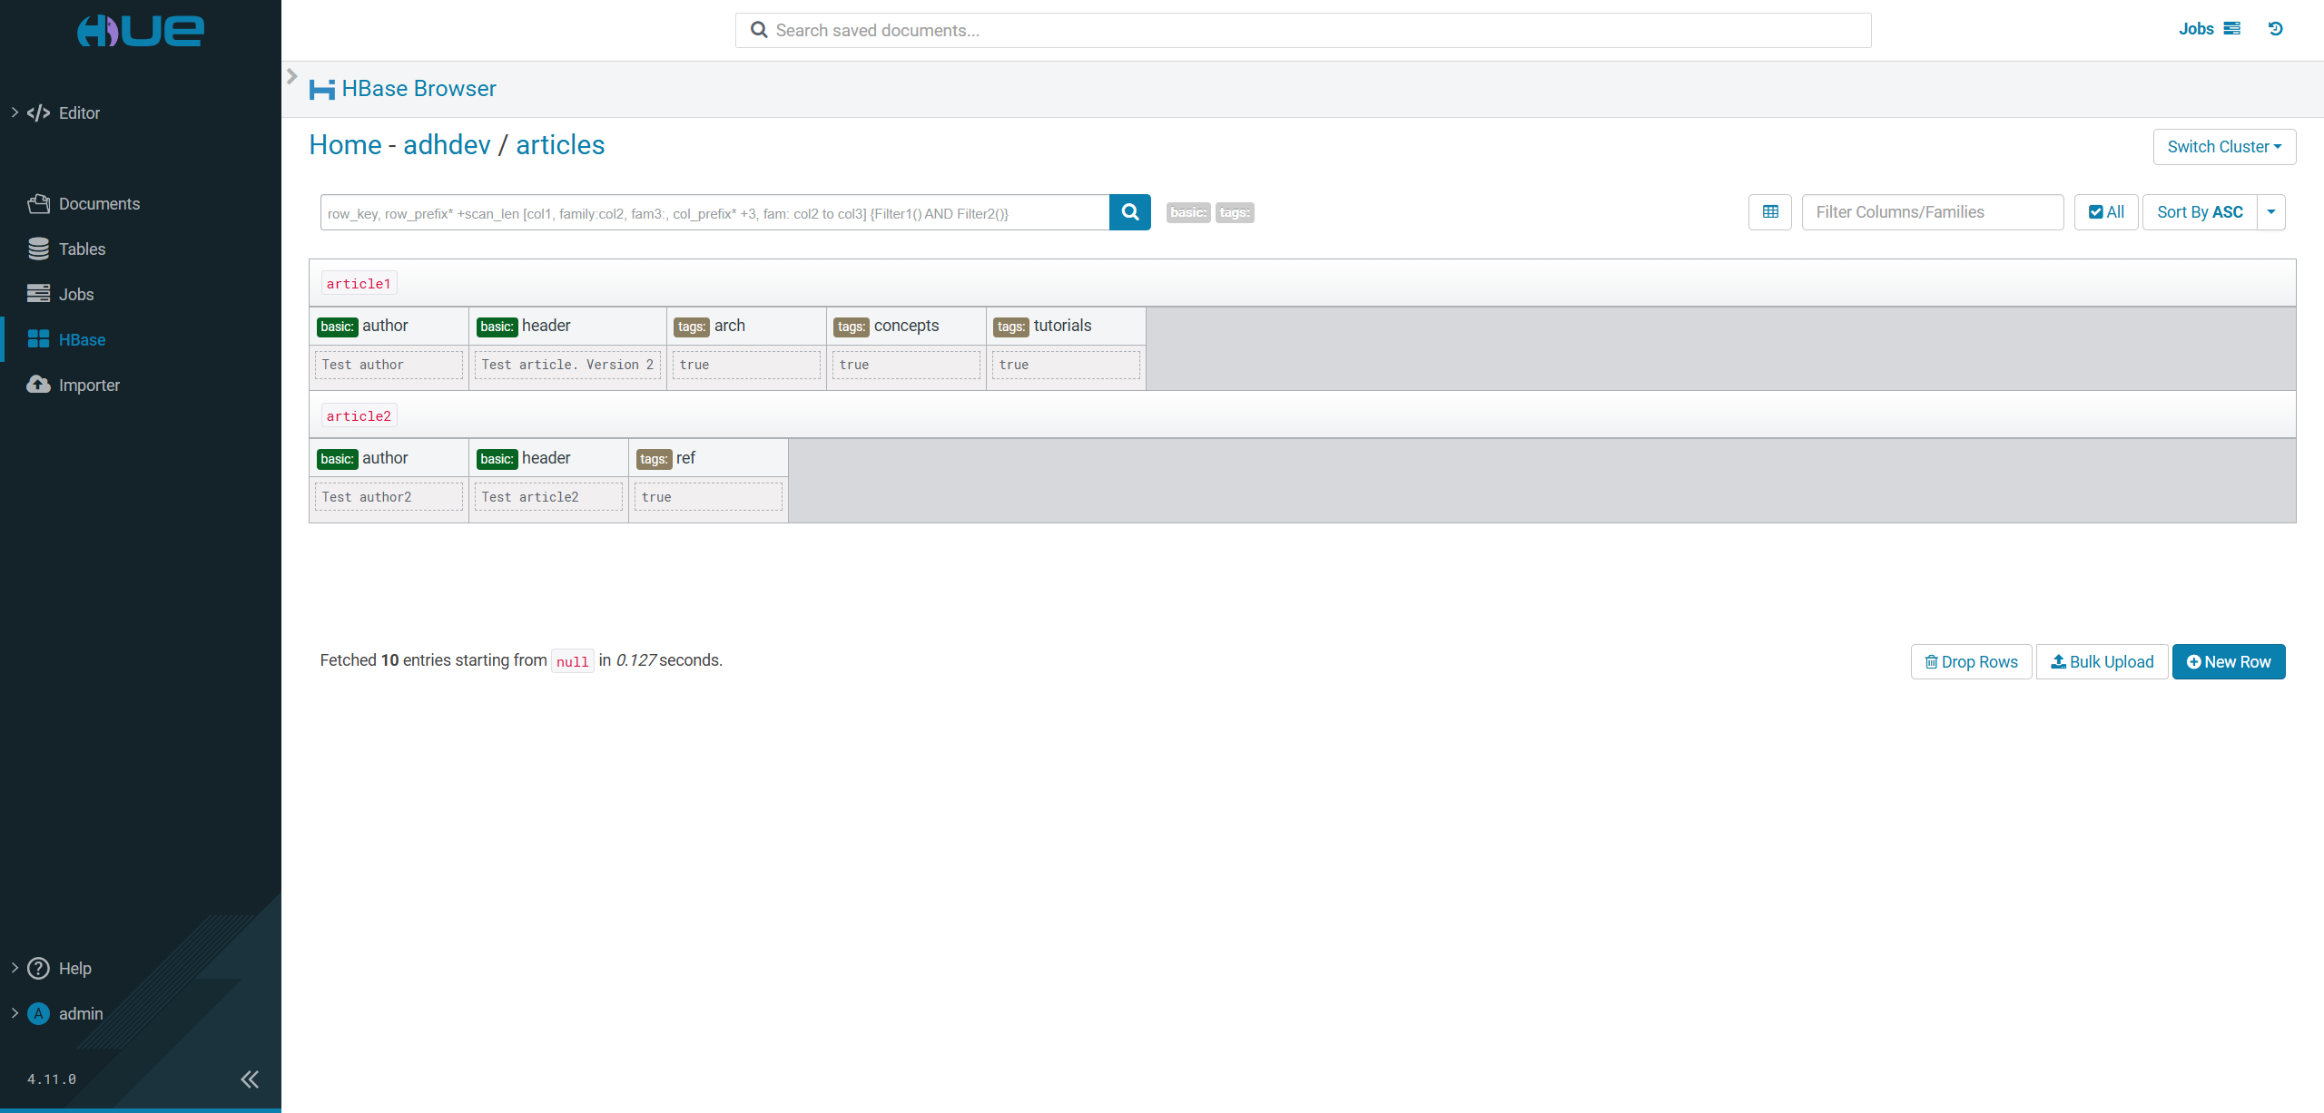Collapse the sidebar with the double chevron
Image resolution: width=2324 pixels, height=1113 pixels.
pyautogui.click(x=249, y=1079)
